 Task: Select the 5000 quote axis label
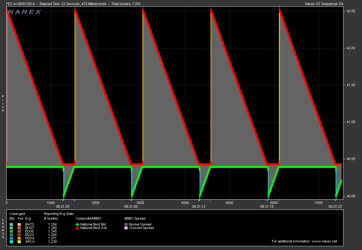[x=229, y=203]
